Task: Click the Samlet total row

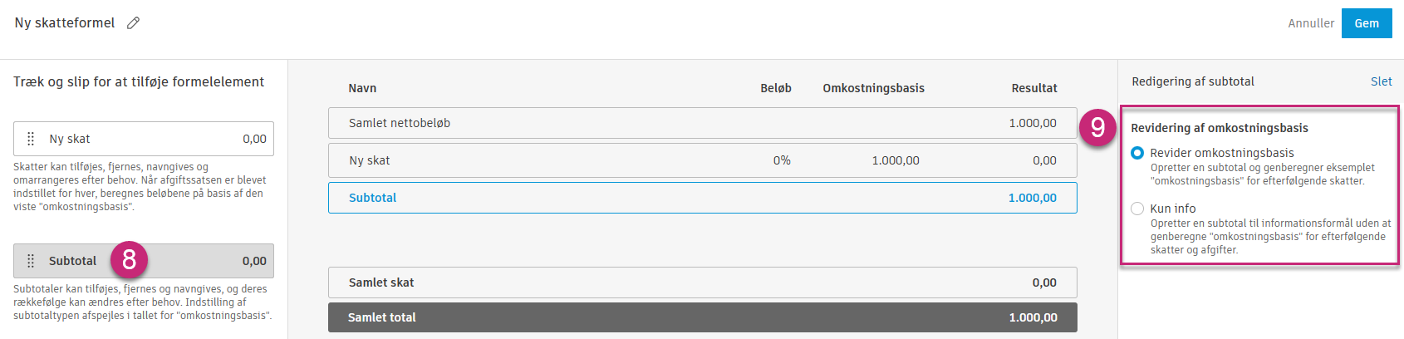Action: coord(702,317)
